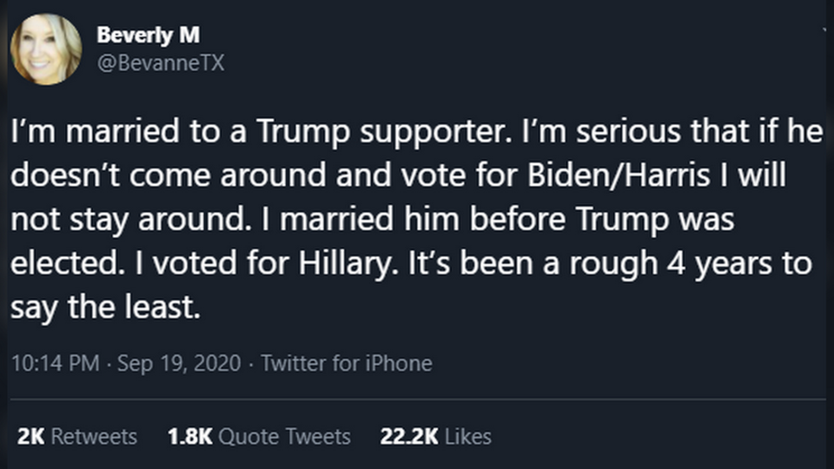
Task: Click the @BevanneTX handle
Action: coord(161,63)
